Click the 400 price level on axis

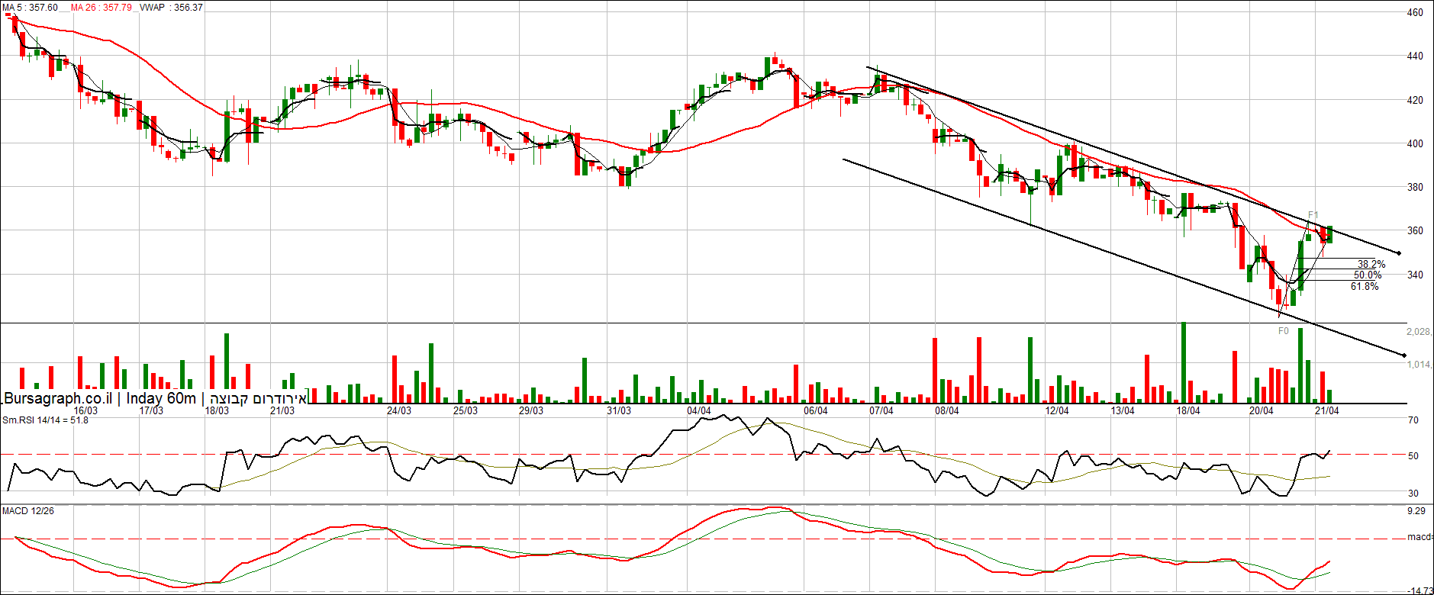1414,143
